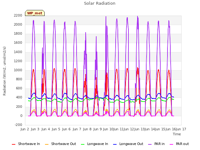Click the Jun 13 x-axis tick label
This screenshot has width=200, height=150.
click(139, 129)
